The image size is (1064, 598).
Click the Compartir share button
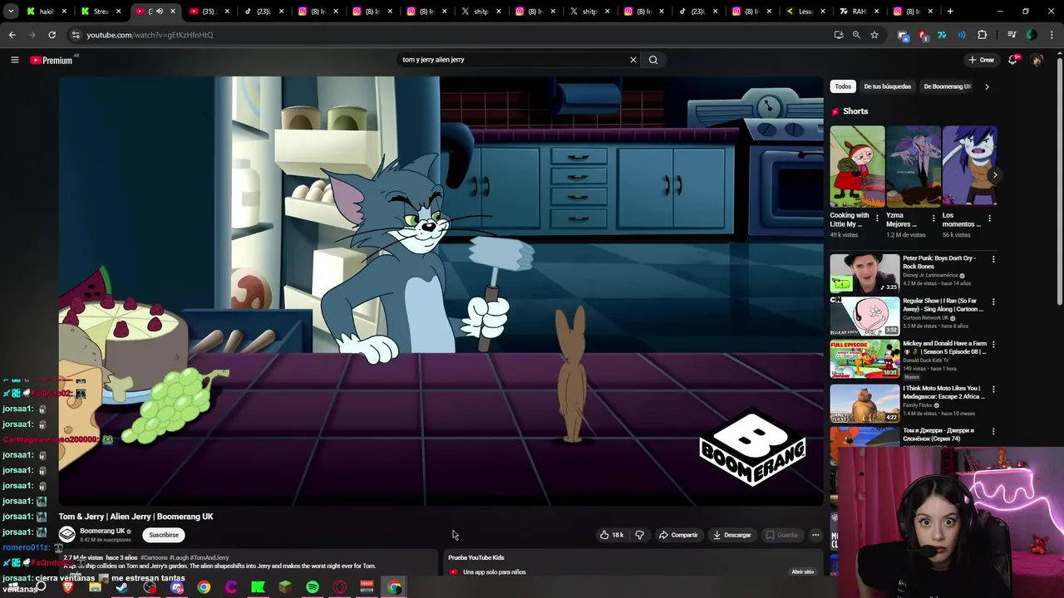click(678, 535)
